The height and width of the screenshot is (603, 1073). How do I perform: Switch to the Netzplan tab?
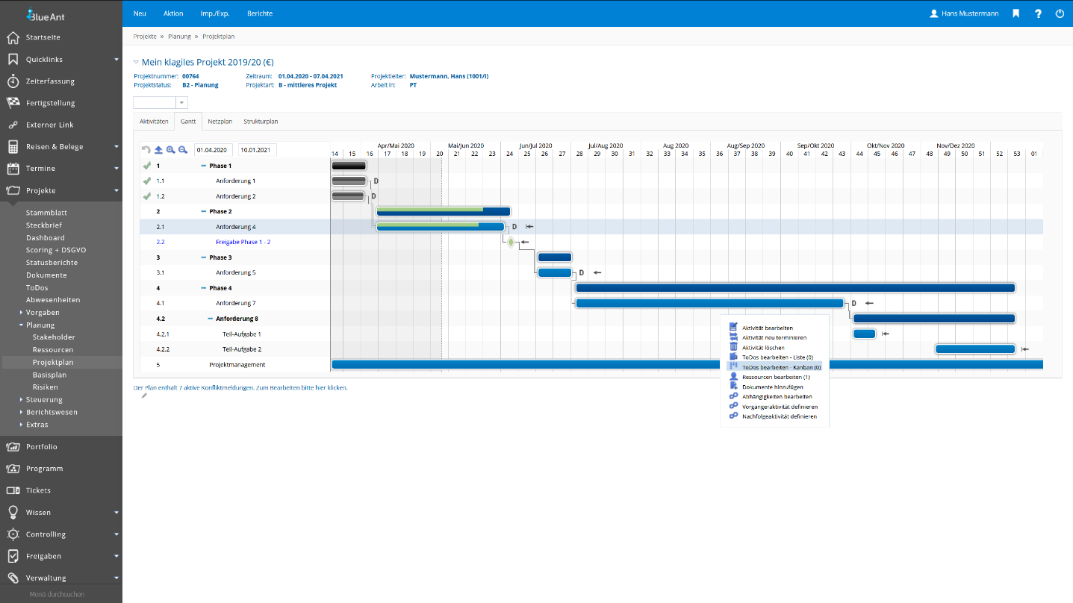(x=220, y=121)
